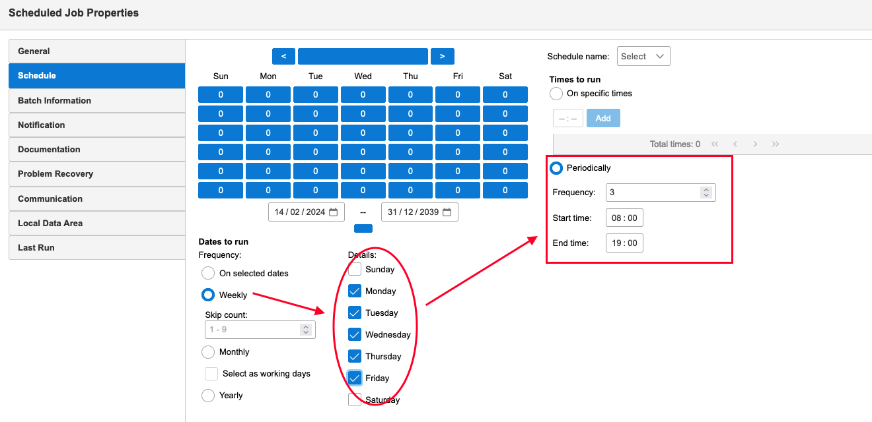872x422 pixels.
Task: Click the Start time input field
Action: coord(624,218)
